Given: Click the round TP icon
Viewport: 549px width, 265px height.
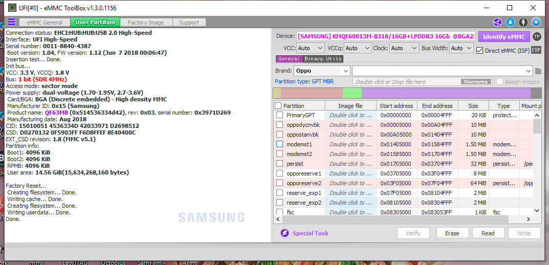Looking at the screenshot, I should tap(536, 36).
